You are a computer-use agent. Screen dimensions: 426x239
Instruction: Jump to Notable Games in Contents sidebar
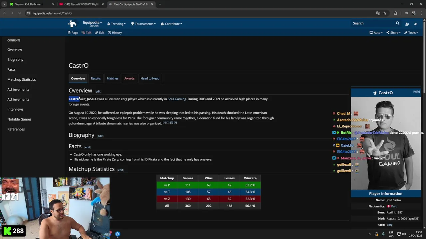pyautogui.click(x=19, y=119)
